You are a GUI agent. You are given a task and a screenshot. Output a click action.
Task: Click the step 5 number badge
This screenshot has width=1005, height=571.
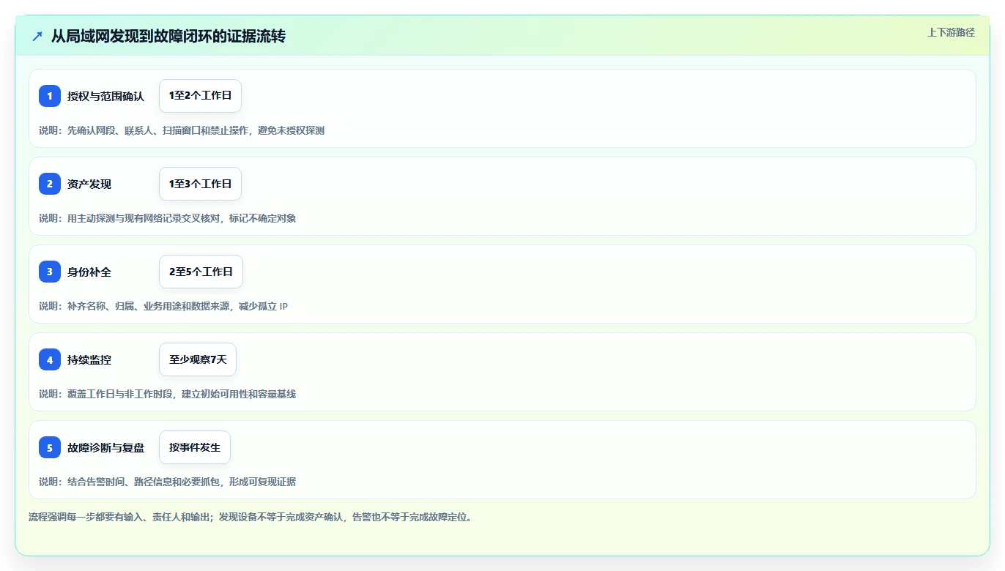pyautogui.click(x=50, y=447)
